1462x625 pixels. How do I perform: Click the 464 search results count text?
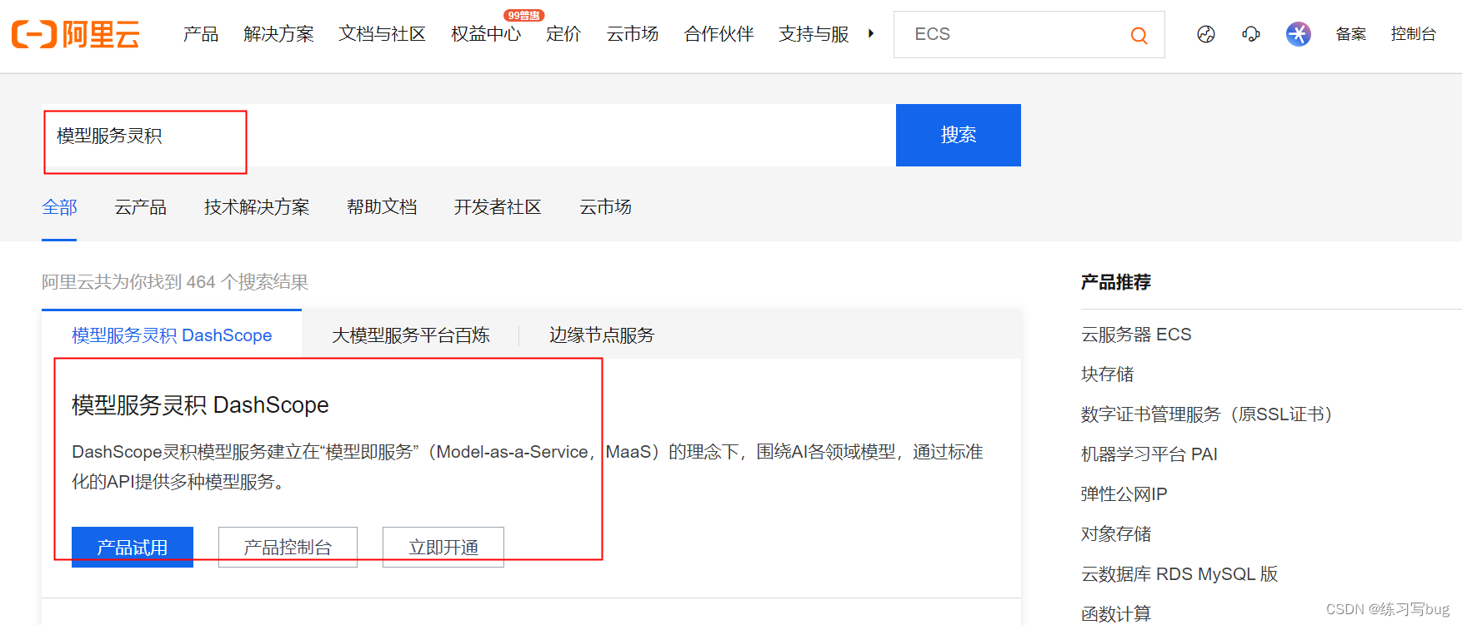coord(175,282)
